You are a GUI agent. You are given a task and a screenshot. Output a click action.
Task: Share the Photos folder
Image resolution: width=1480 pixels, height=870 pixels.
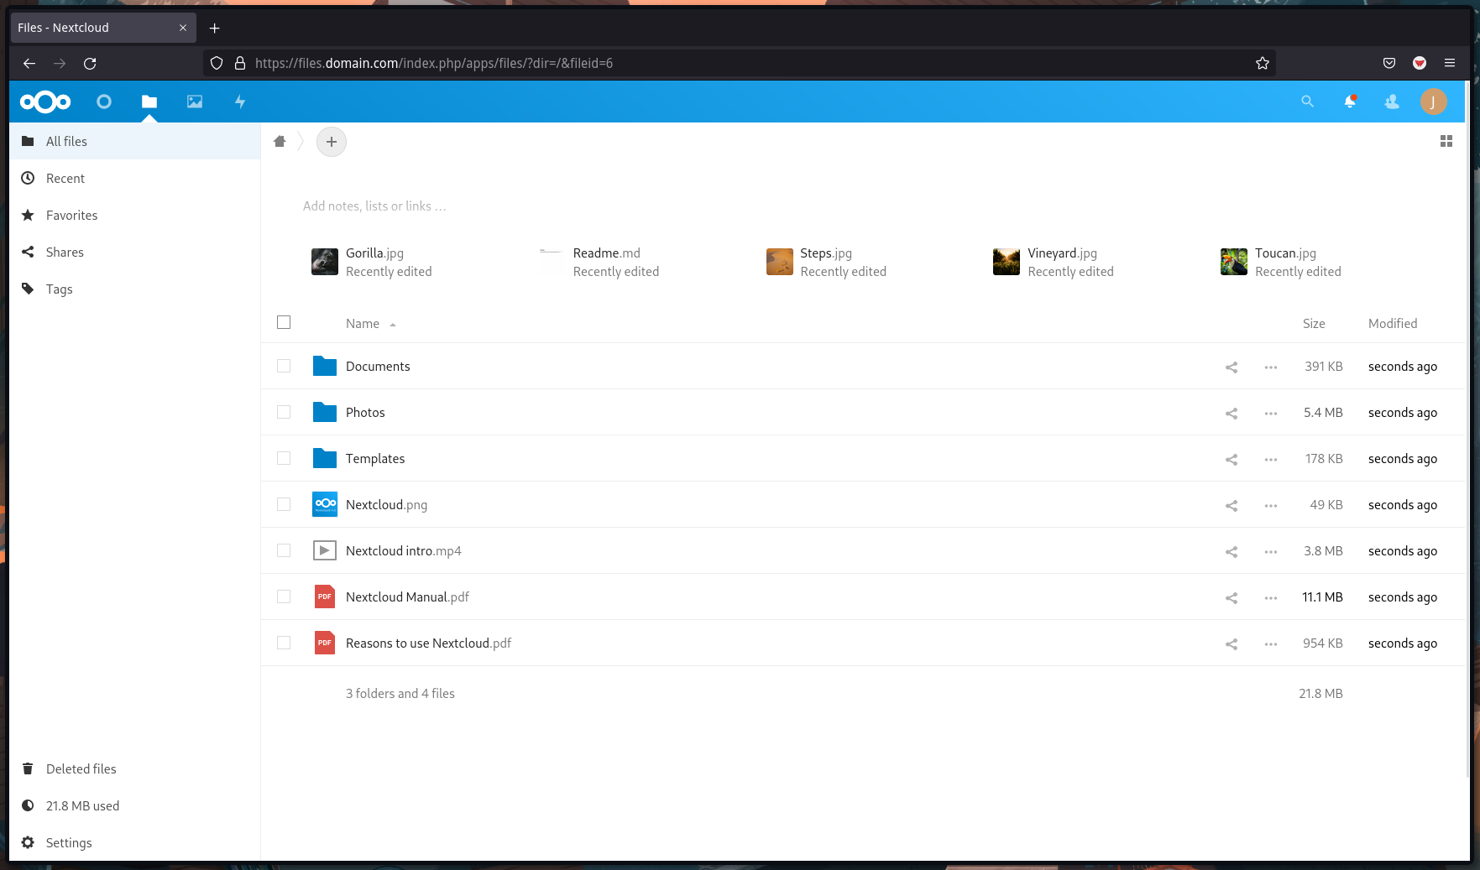tap(1232, 413)
